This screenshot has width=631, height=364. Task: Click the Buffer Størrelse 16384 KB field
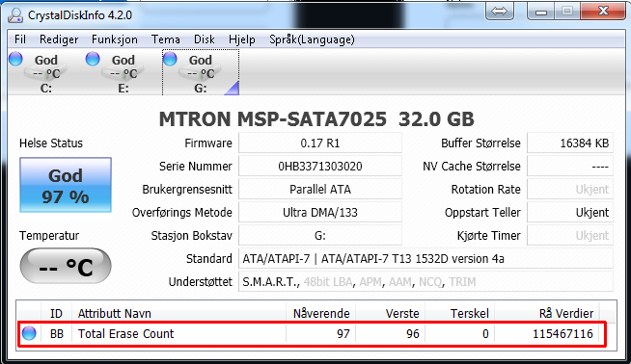click(570, 143)
